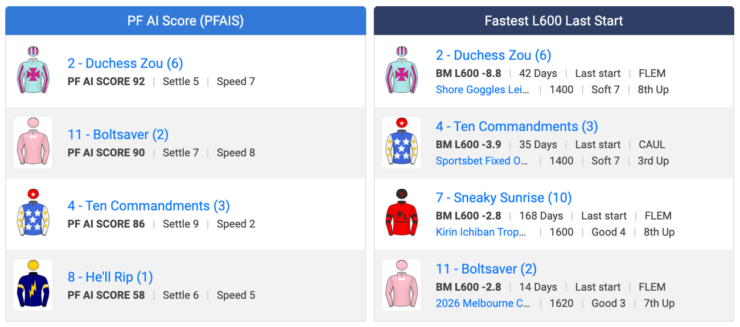This screenshot has height=327, width=740.
Task: Open the Kirin Ichiban Trop... race link
Action: pyautogui.click(x=481, y=232)
